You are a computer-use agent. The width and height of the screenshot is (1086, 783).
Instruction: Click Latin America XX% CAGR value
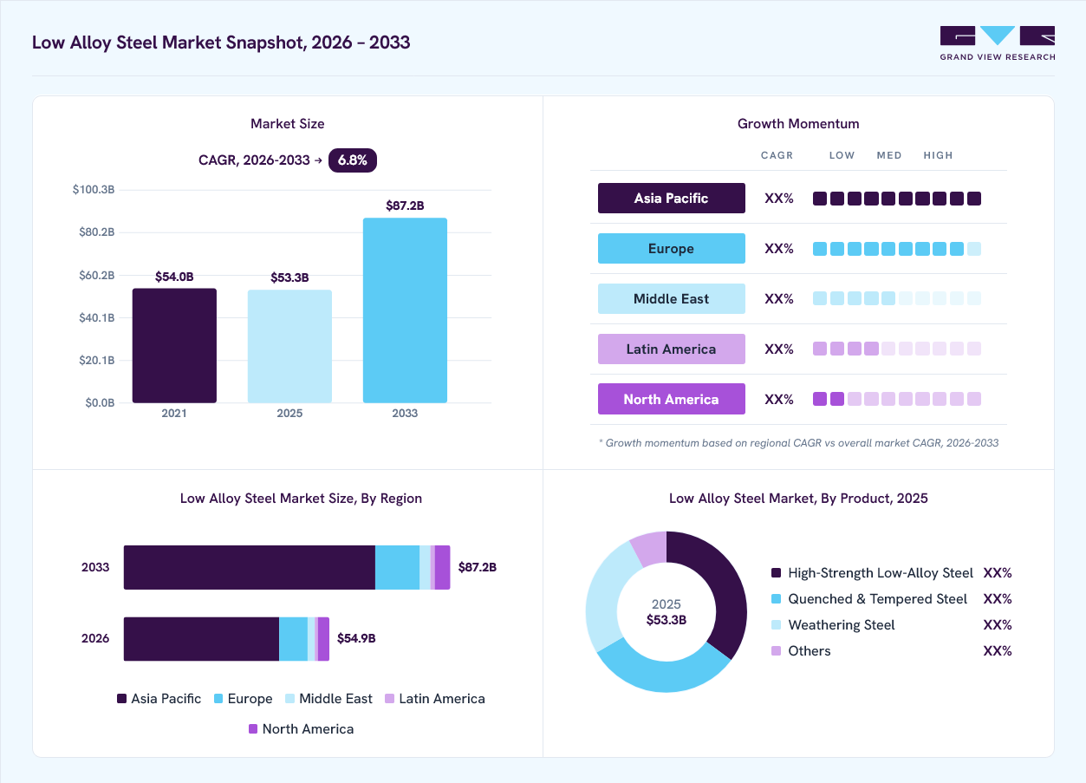[779, 349]
